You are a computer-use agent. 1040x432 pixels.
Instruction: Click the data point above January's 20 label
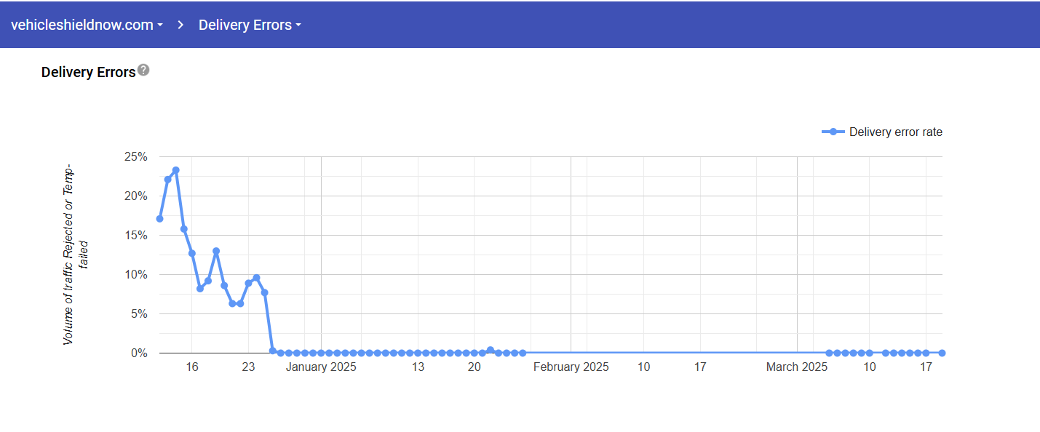[474, 353]
